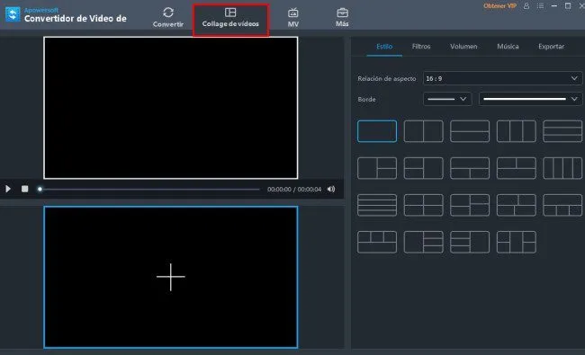The image size is (585, 355).
Task: Select layout with left large, three right rows
Action: tap(424, 242)
